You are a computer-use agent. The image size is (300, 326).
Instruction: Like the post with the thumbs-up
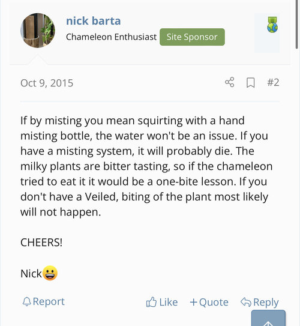[x=162, y=302]
